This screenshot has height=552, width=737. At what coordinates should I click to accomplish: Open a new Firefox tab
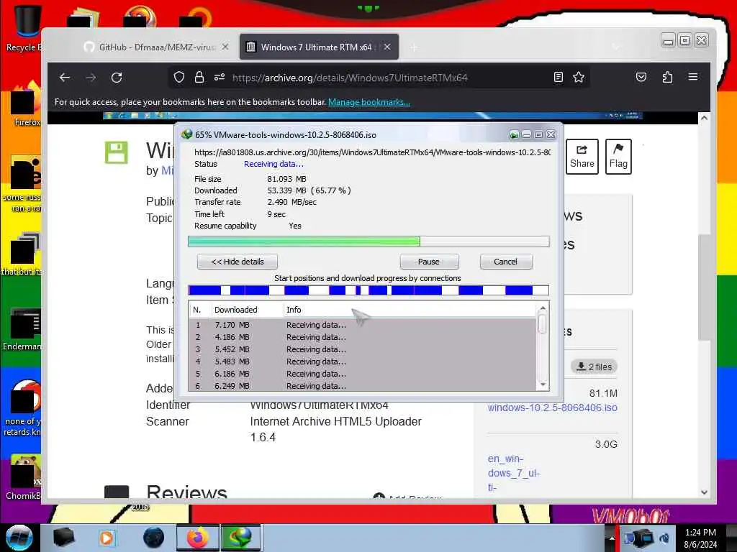point(414,47)
